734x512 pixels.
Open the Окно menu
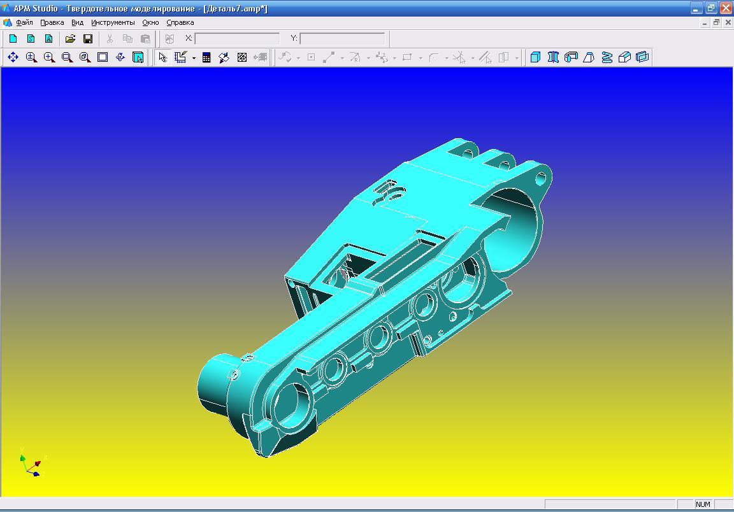pos(151,22)
